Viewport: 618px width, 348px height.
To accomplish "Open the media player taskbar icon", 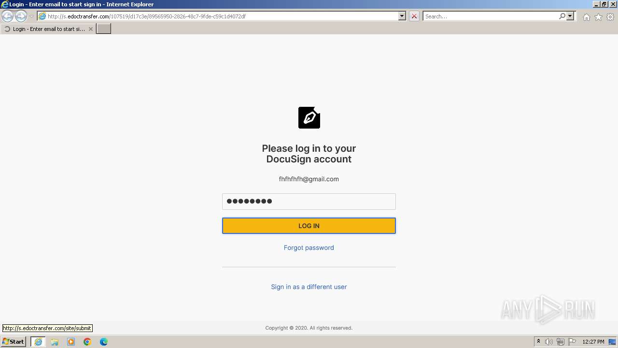I will point(71,342).
